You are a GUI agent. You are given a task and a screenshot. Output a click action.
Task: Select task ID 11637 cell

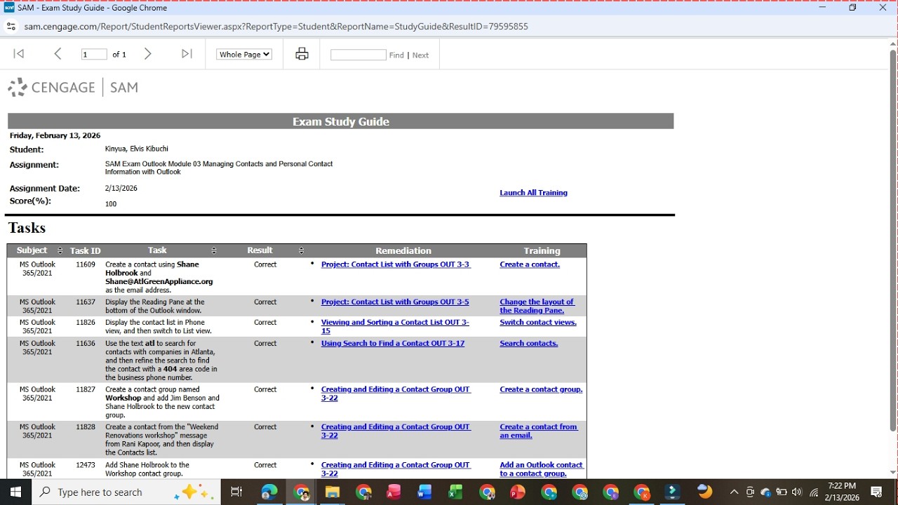tap(86, 302)
